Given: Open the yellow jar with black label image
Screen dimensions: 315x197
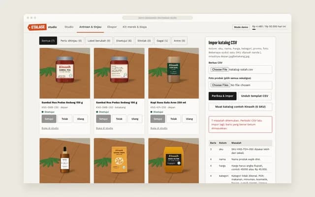Looking at the screenshot, I should pyautogui.click(x=174, y=161).
